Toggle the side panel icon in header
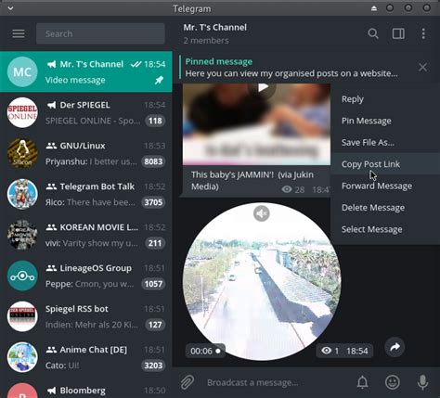 point(398,33)
